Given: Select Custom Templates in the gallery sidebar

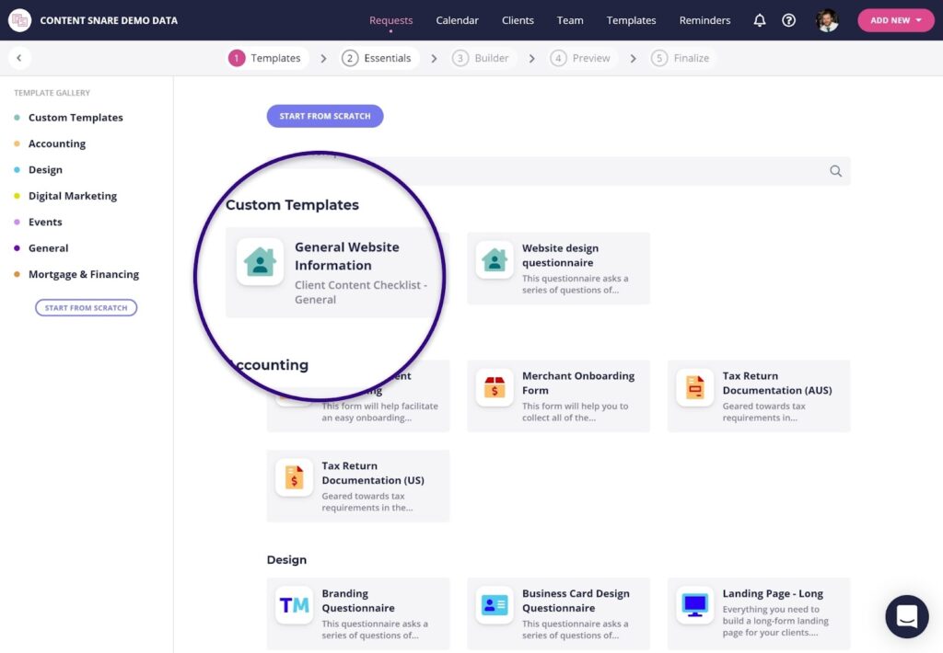Looking at the screenshot, I should pyautogui.click(x=76, y=118).
